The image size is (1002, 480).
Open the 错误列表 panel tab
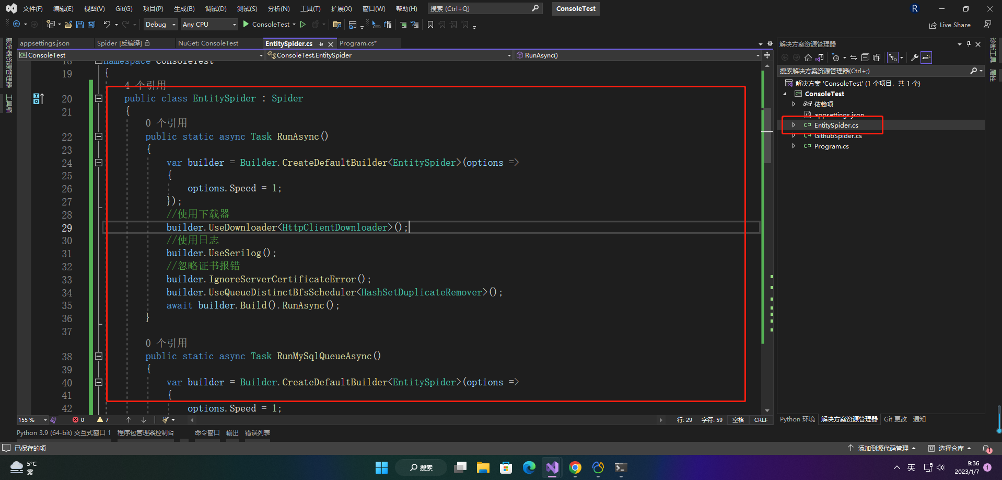pyautogui.click(x=258, y=433)
